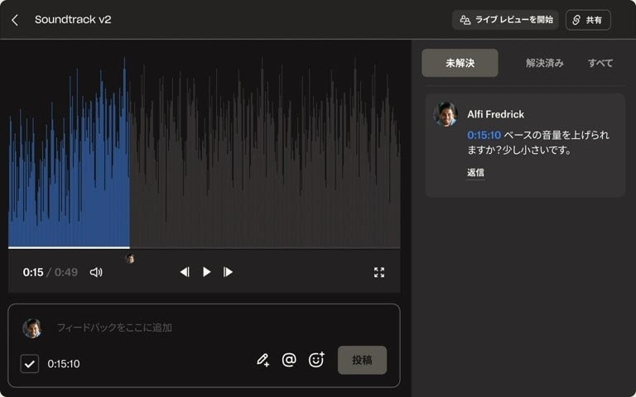Select the 0:15 / 0:49 time display
The height and width of the screenshot is (397, 636).
[51, 272]
